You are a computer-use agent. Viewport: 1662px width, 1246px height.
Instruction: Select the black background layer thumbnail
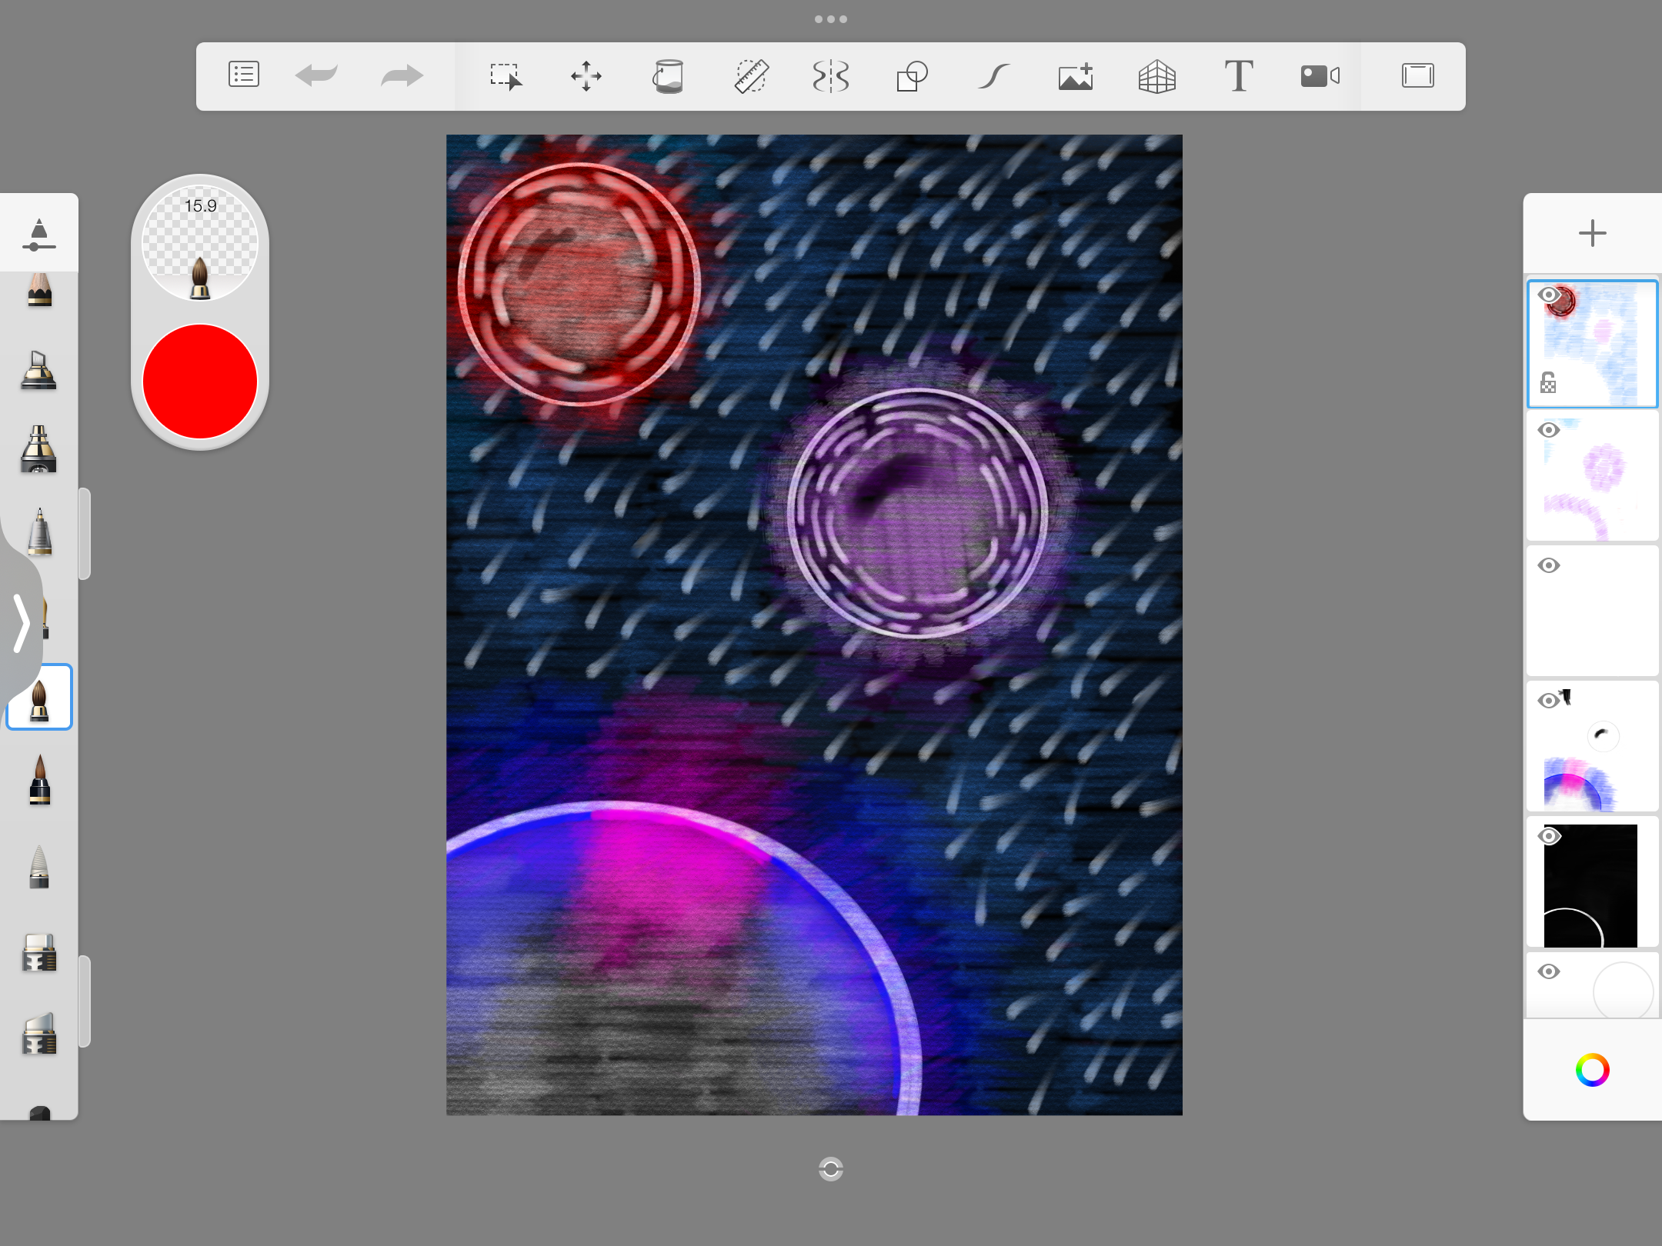pyautogui.click(x=1592, y=882)
